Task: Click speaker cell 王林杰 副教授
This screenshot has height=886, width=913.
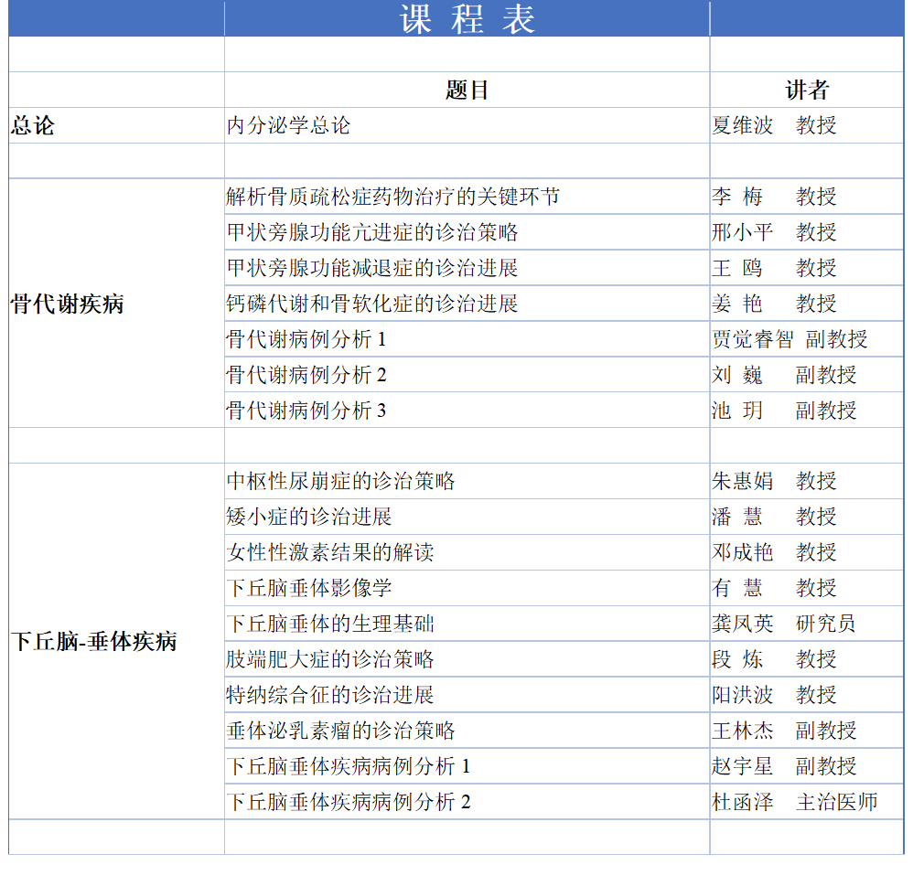Action: click(807, 730)
